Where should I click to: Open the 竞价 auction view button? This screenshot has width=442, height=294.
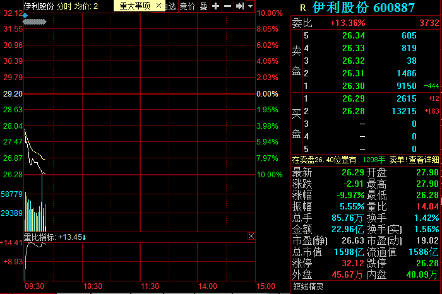188,6
